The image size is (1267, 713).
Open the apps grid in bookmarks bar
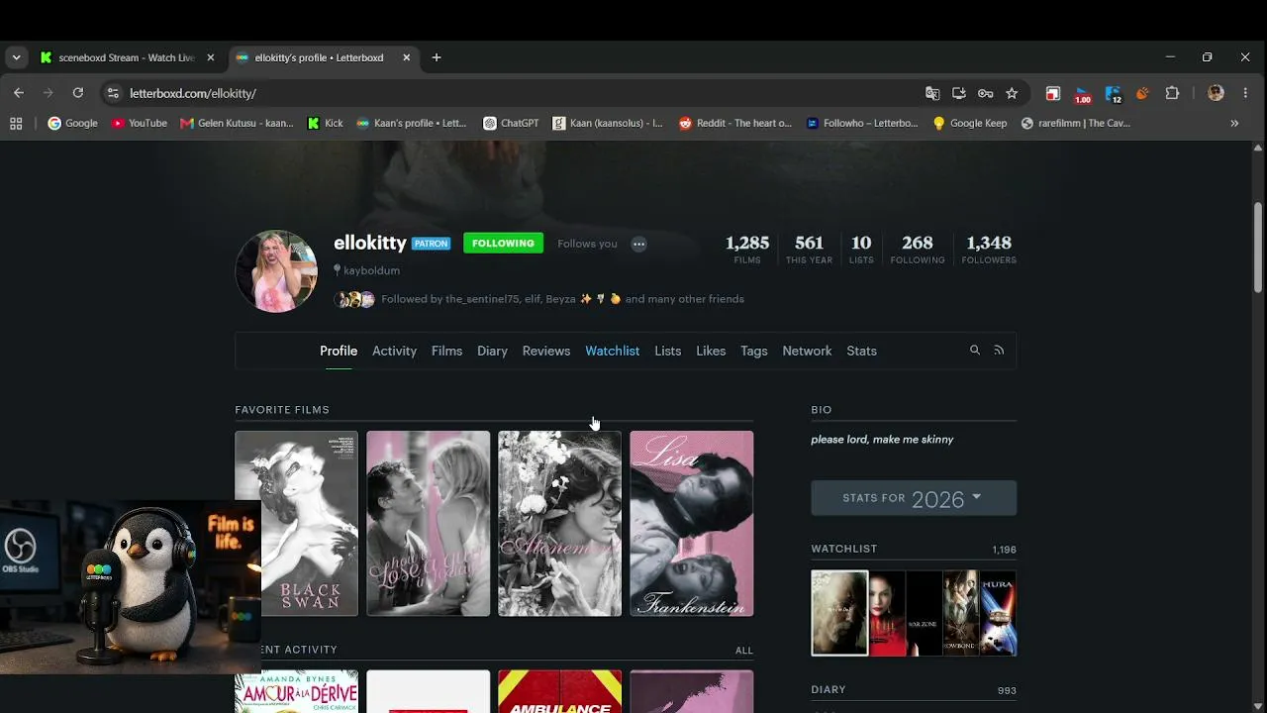click(x=16, y=123)
